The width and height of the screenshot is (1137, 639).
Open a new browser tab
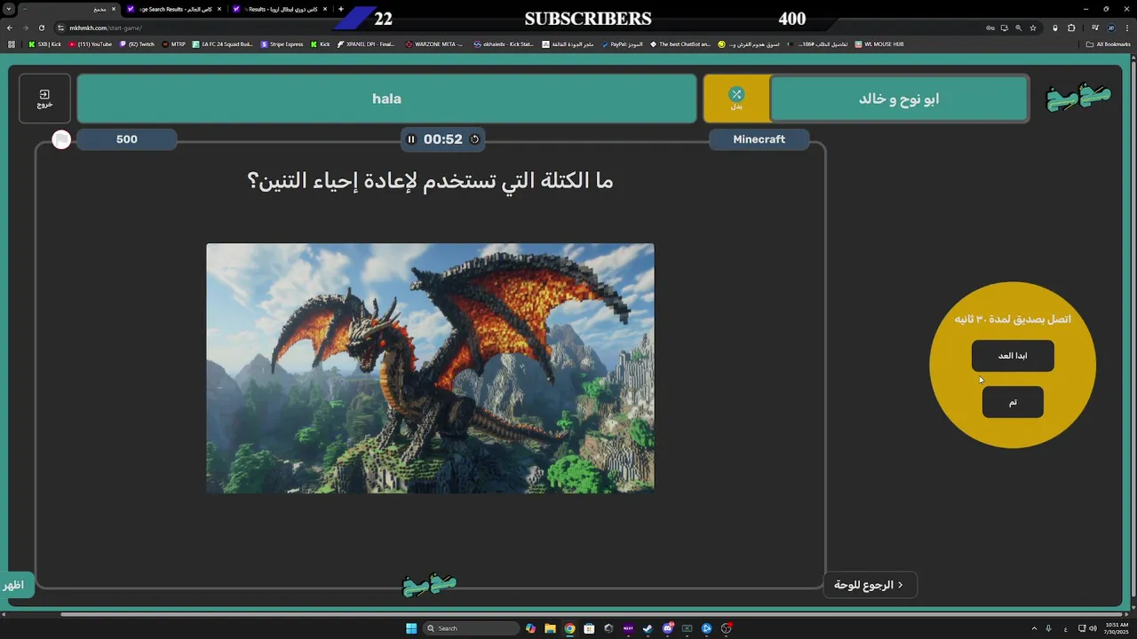click(341, 9)
